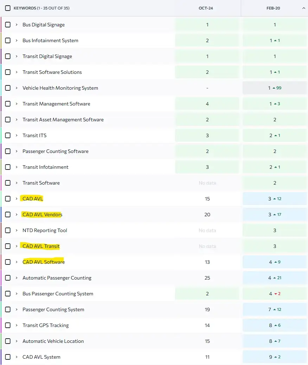Click the Transit Asset Management Software keyword

click(63, 120)
